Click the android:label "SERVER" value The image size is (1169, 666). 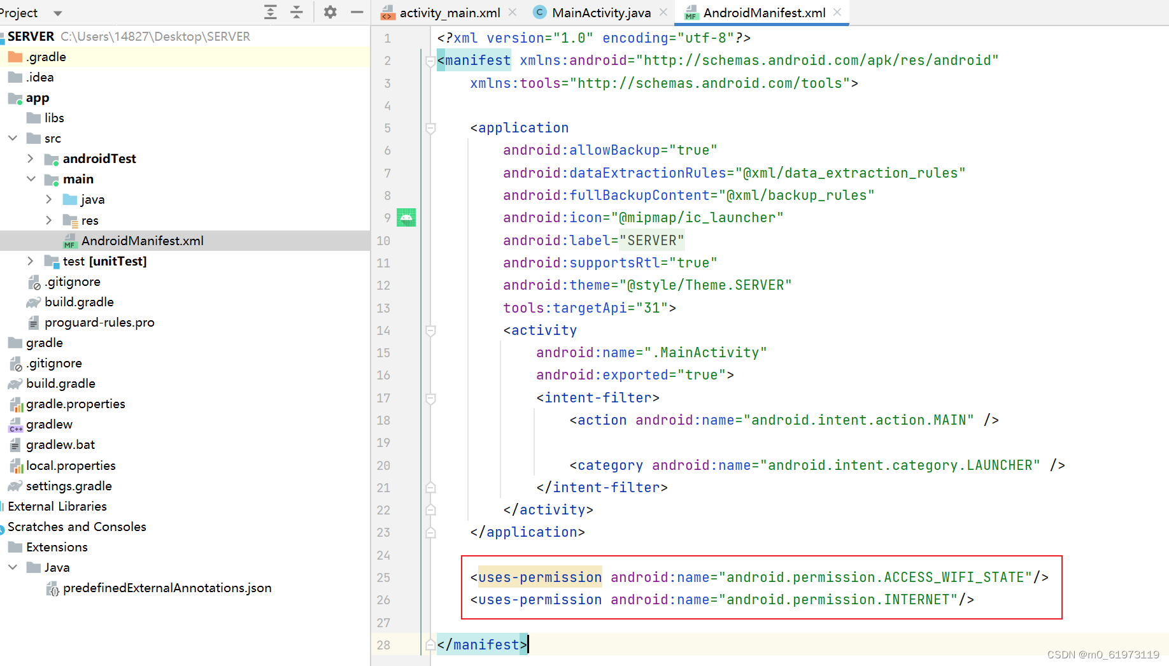click(651, 241)
